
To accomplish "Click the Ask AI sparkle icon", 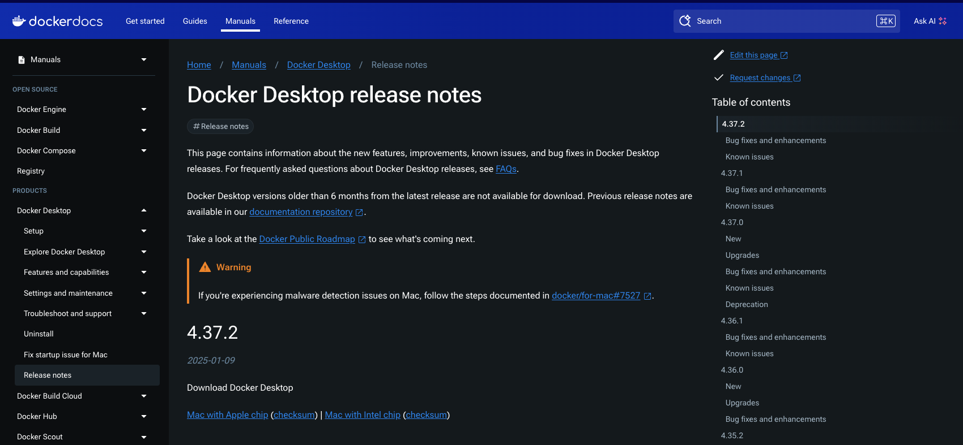I will pos(943,21).
